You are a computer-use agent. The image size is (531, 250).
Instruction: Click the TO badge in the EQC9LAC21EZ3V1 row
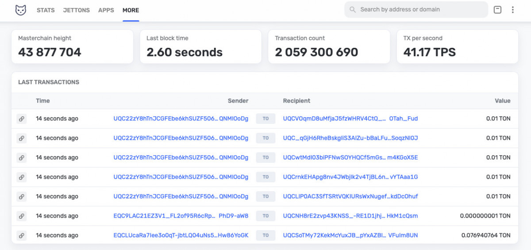[x=265, y=216]
